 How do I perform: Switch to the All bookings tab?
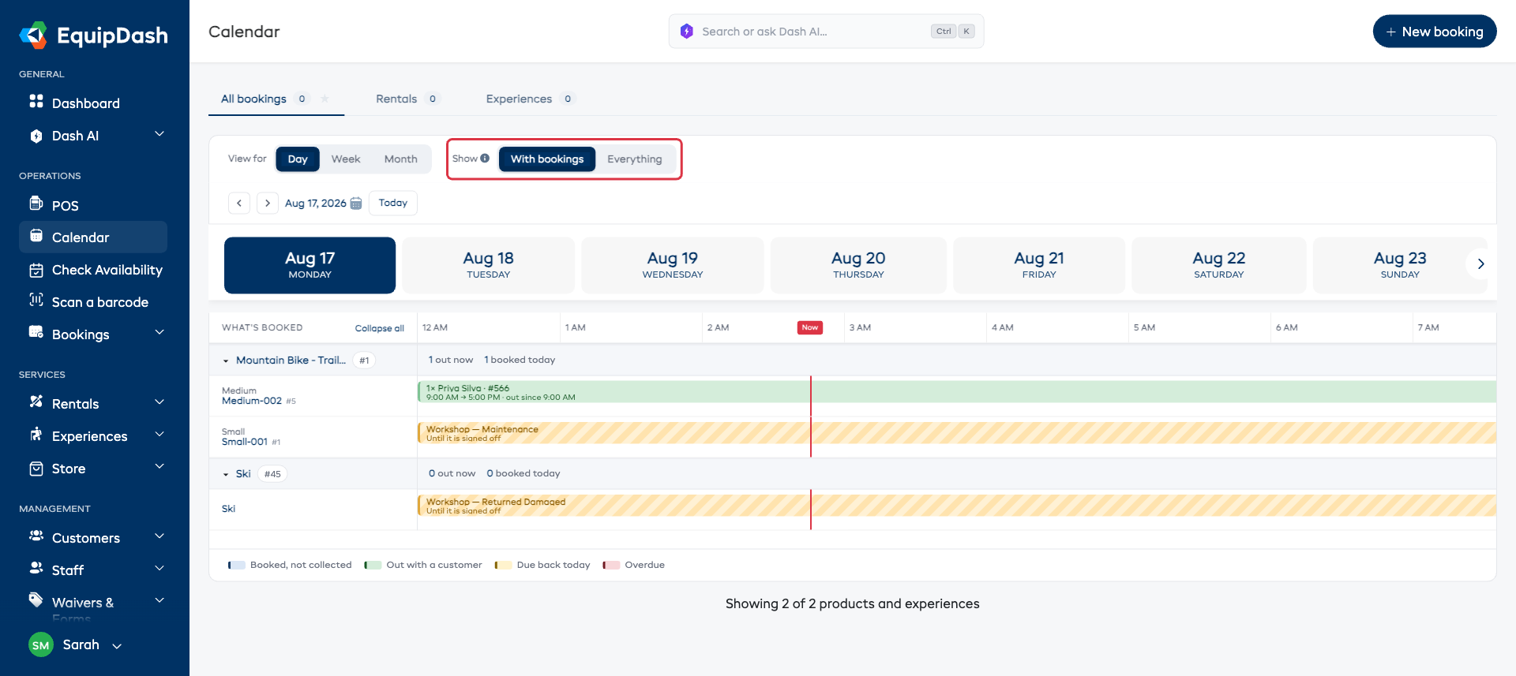coord(276,99)
